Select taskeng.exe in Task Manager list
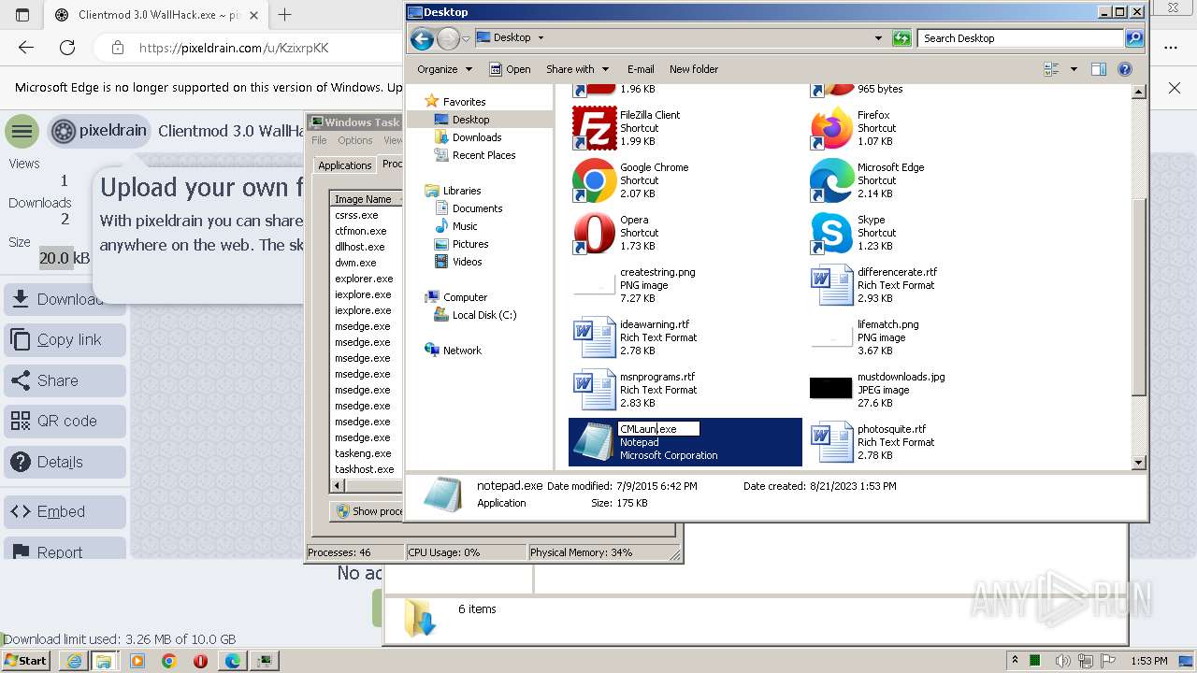The width and height of the screenshot is (1197, 673). [364, 453]
